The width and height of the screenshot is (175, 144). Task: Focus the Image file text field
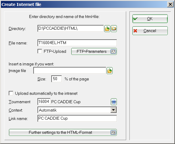(x=70, y=70)
